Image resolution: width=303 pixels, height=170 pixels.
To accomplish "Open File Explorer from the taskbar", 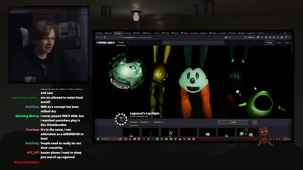I will (135, 139).
